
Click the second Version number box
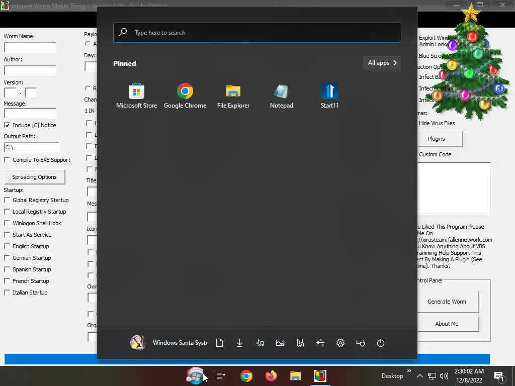click(x=31, y=92)
